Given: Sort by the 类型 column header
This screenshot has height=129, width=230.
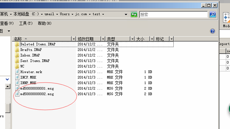Looking at the screenshot, I should tap(118, 39).
